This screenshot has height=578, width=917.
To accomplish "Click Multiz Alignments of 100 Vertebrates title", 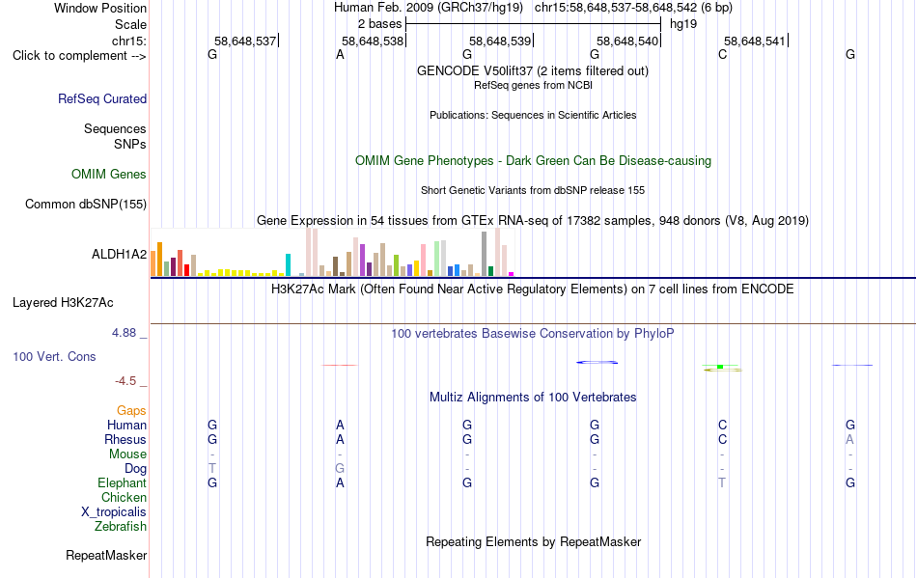I will [533, 397].
